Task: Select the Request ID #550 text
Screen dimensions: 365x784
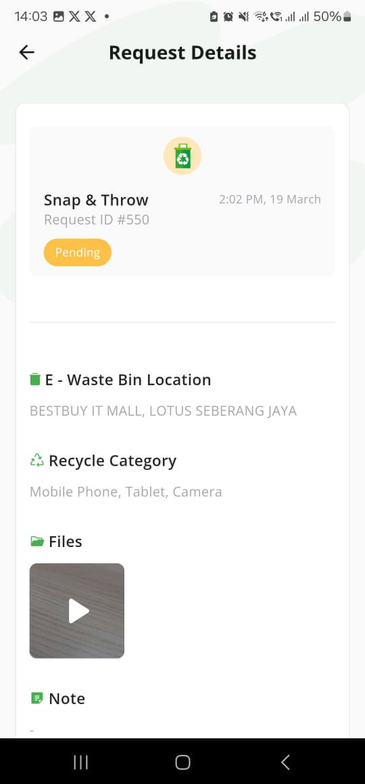Action: click(97, 220)
